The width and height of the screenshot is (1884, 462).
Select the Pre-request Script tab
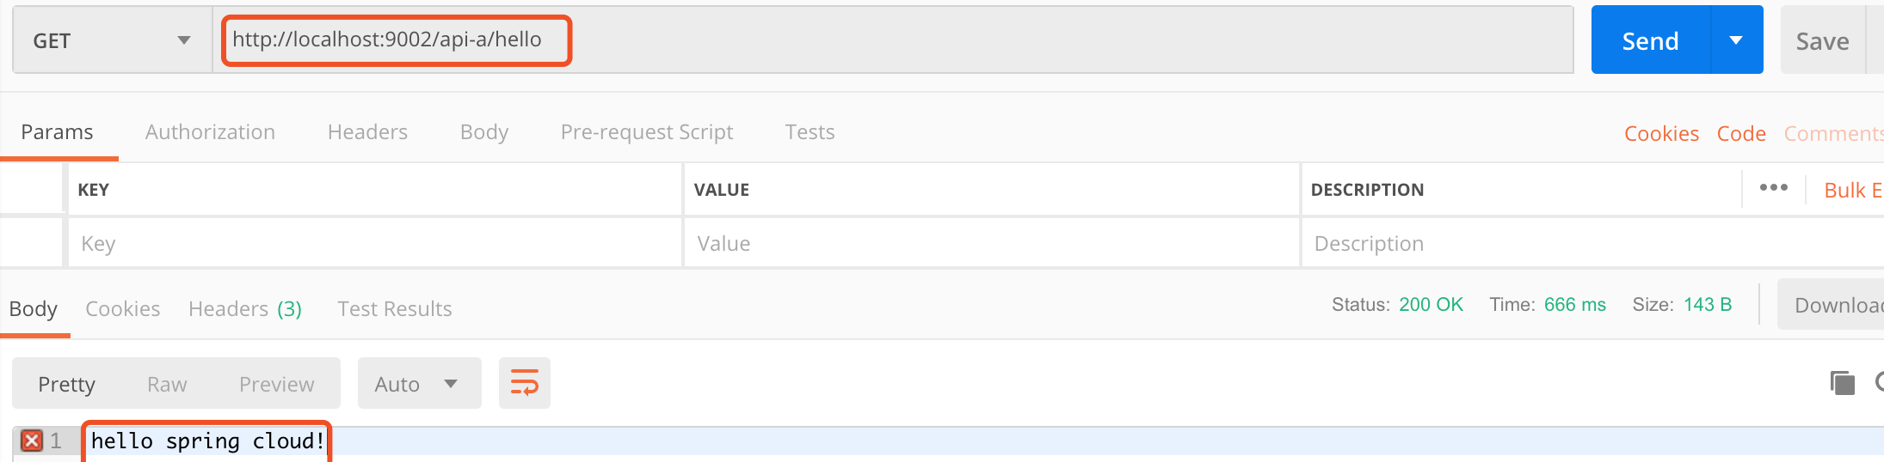coord(646,132)
